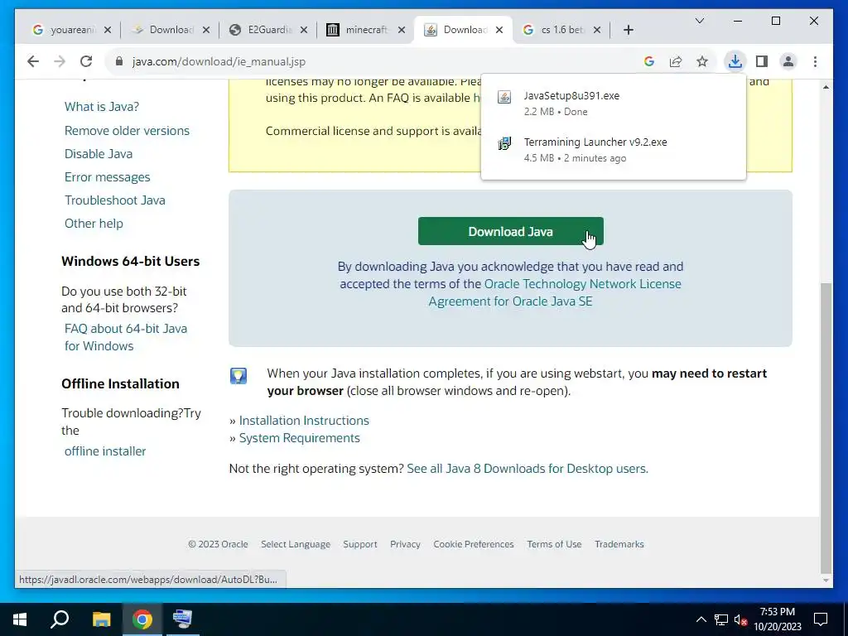Click the Chrome taskbar icon
The width and height of the screenshot is (848, 636).
tap(142, 619)
